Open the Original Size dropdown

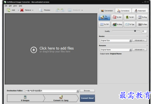(116, 41)
